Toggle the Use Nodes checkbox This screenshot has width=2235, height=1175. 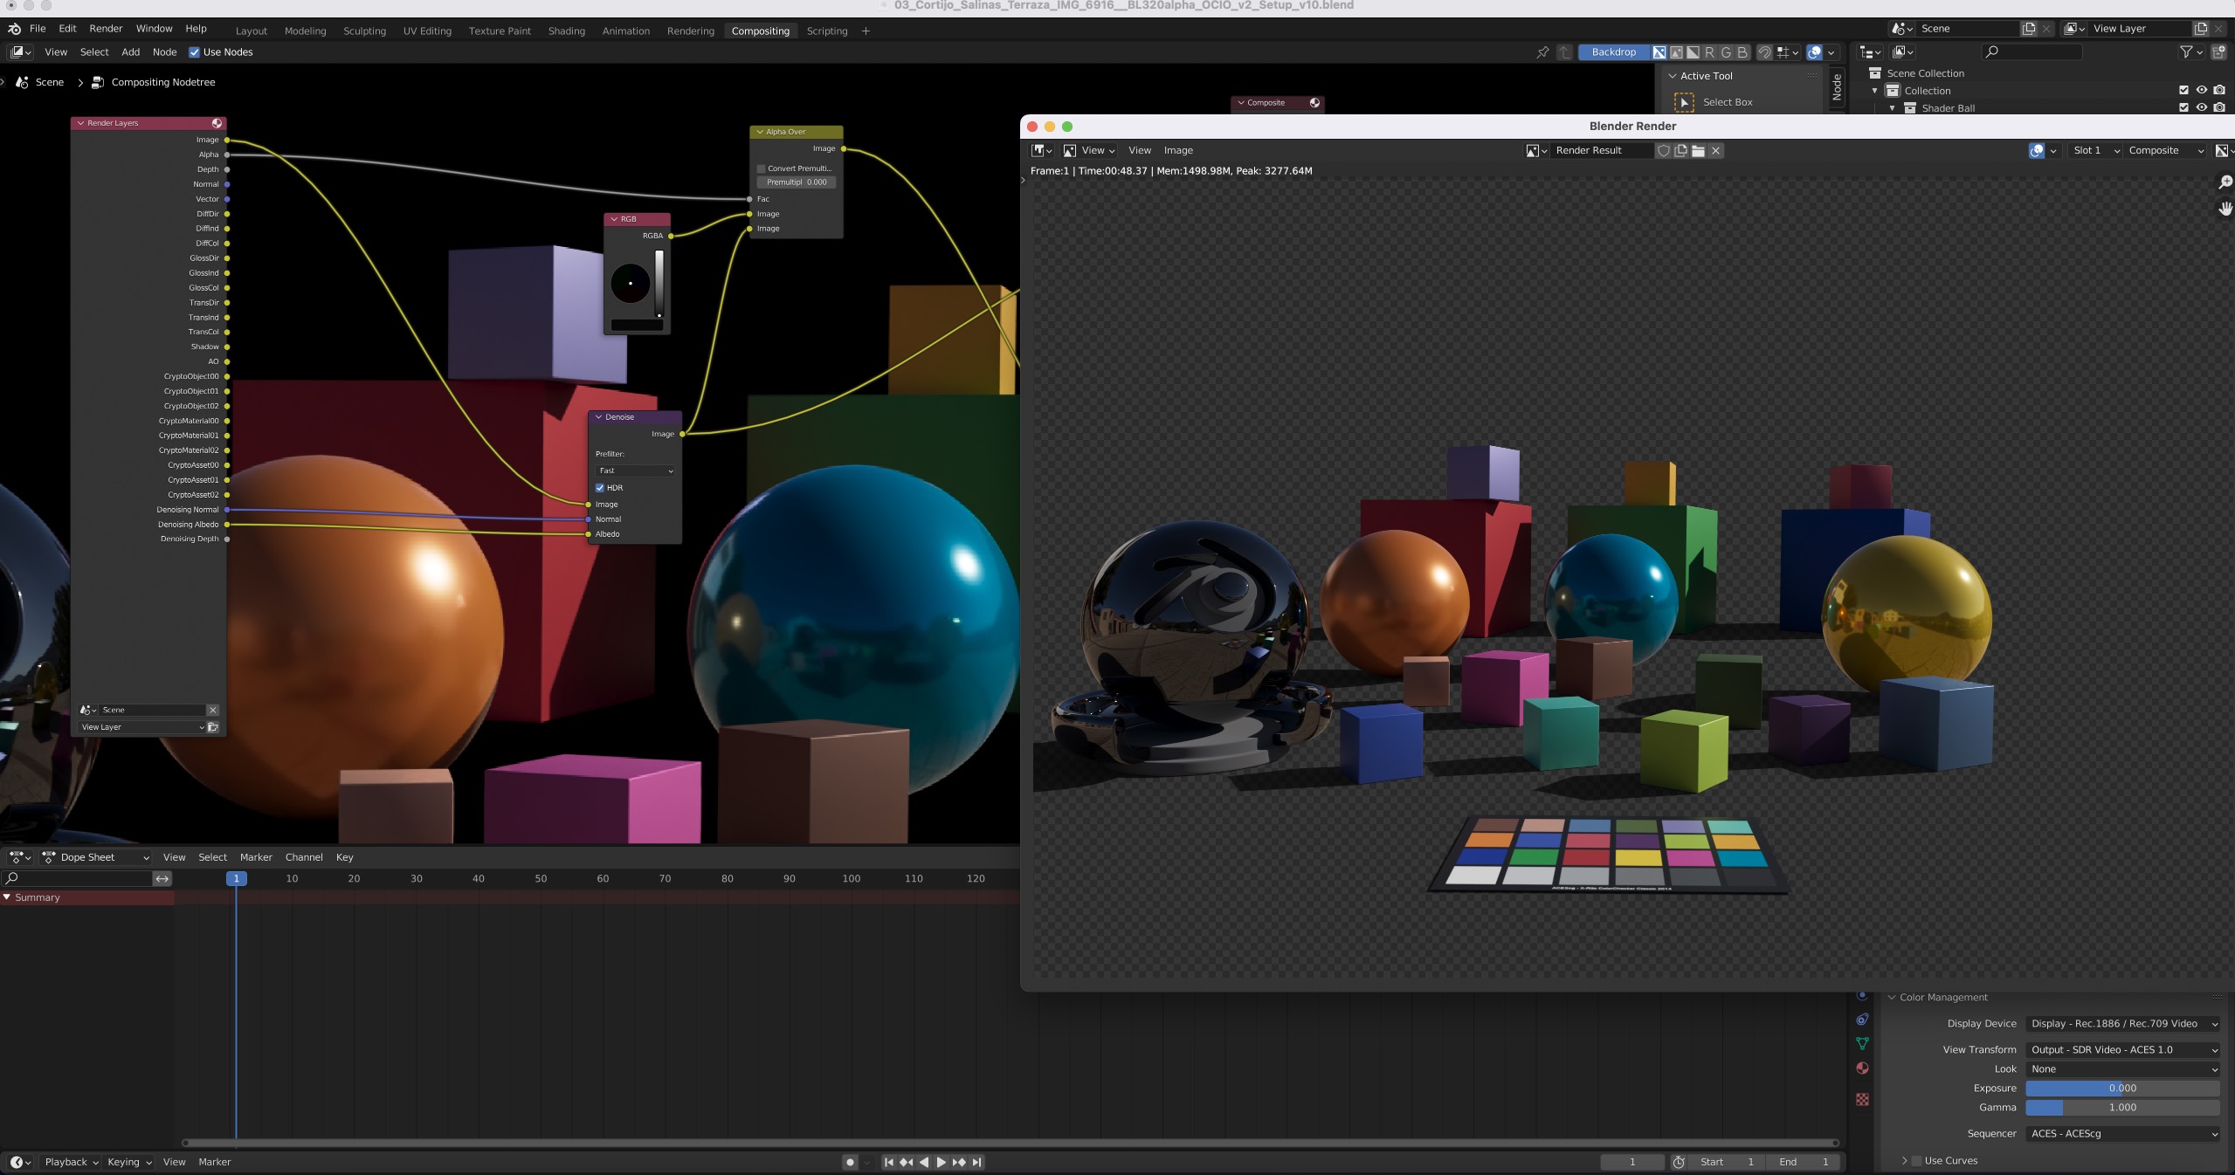[x=194, y=52]
